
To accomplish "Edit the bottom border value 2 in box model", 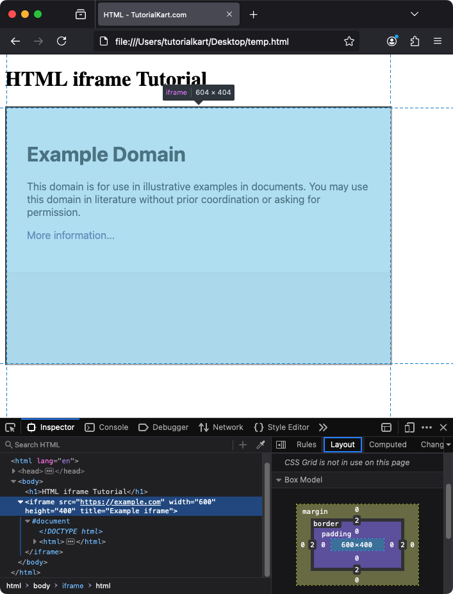I will coord(356,570).
